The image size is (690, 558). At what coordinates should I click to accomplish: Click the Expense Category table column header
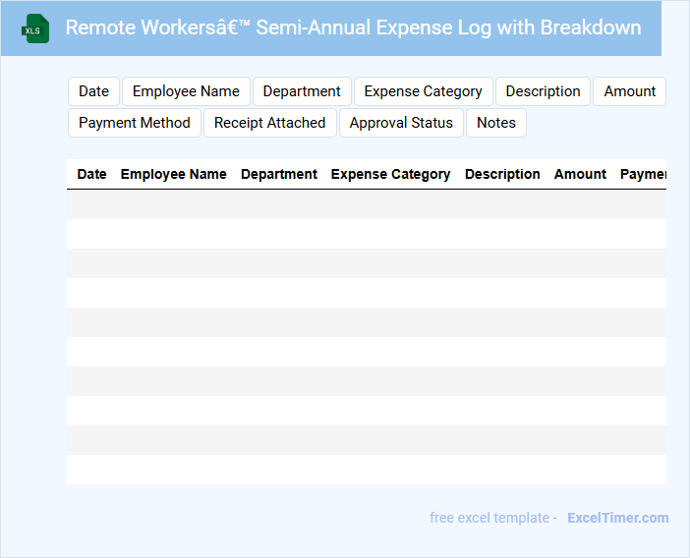point(390,174)
